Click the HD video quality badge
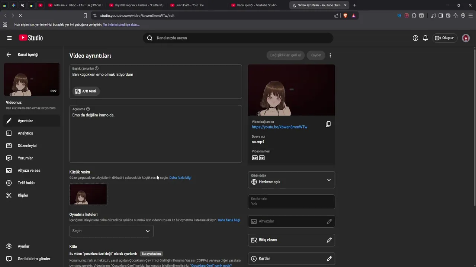This screenshot has height=267, width=476. tap(262, 158)
